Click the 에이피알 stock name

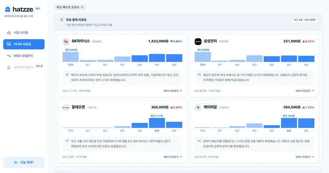click(210, 107)
